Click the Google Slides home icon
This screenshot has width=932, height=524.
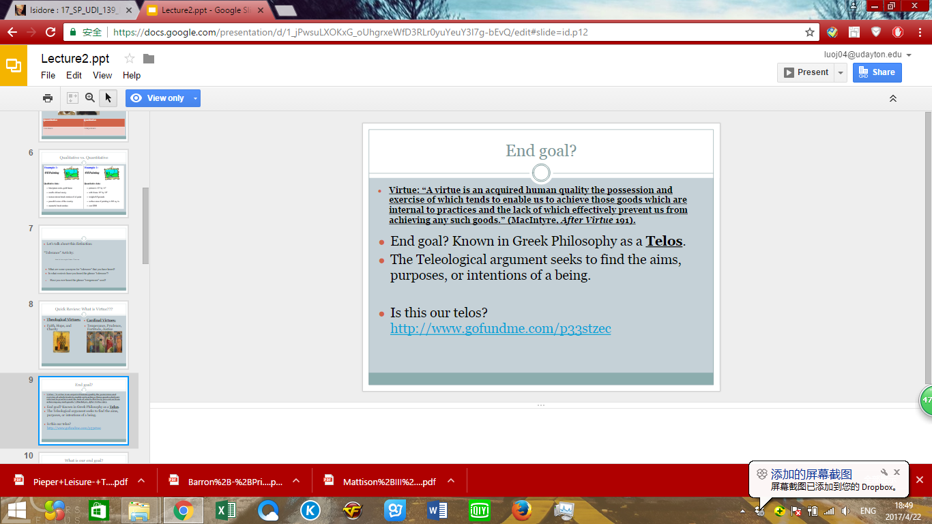tap(14, 65)
